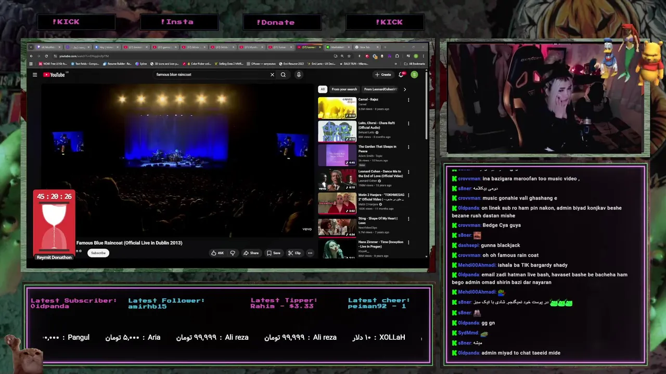The image size is (666, 374).
Task: Bookmark this page with star icon
Action: coord(349,56)
